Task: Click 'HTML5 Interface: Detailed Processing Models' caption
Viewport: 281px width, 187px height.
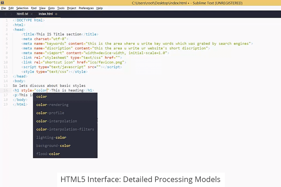Action: (x=140, y=179)
